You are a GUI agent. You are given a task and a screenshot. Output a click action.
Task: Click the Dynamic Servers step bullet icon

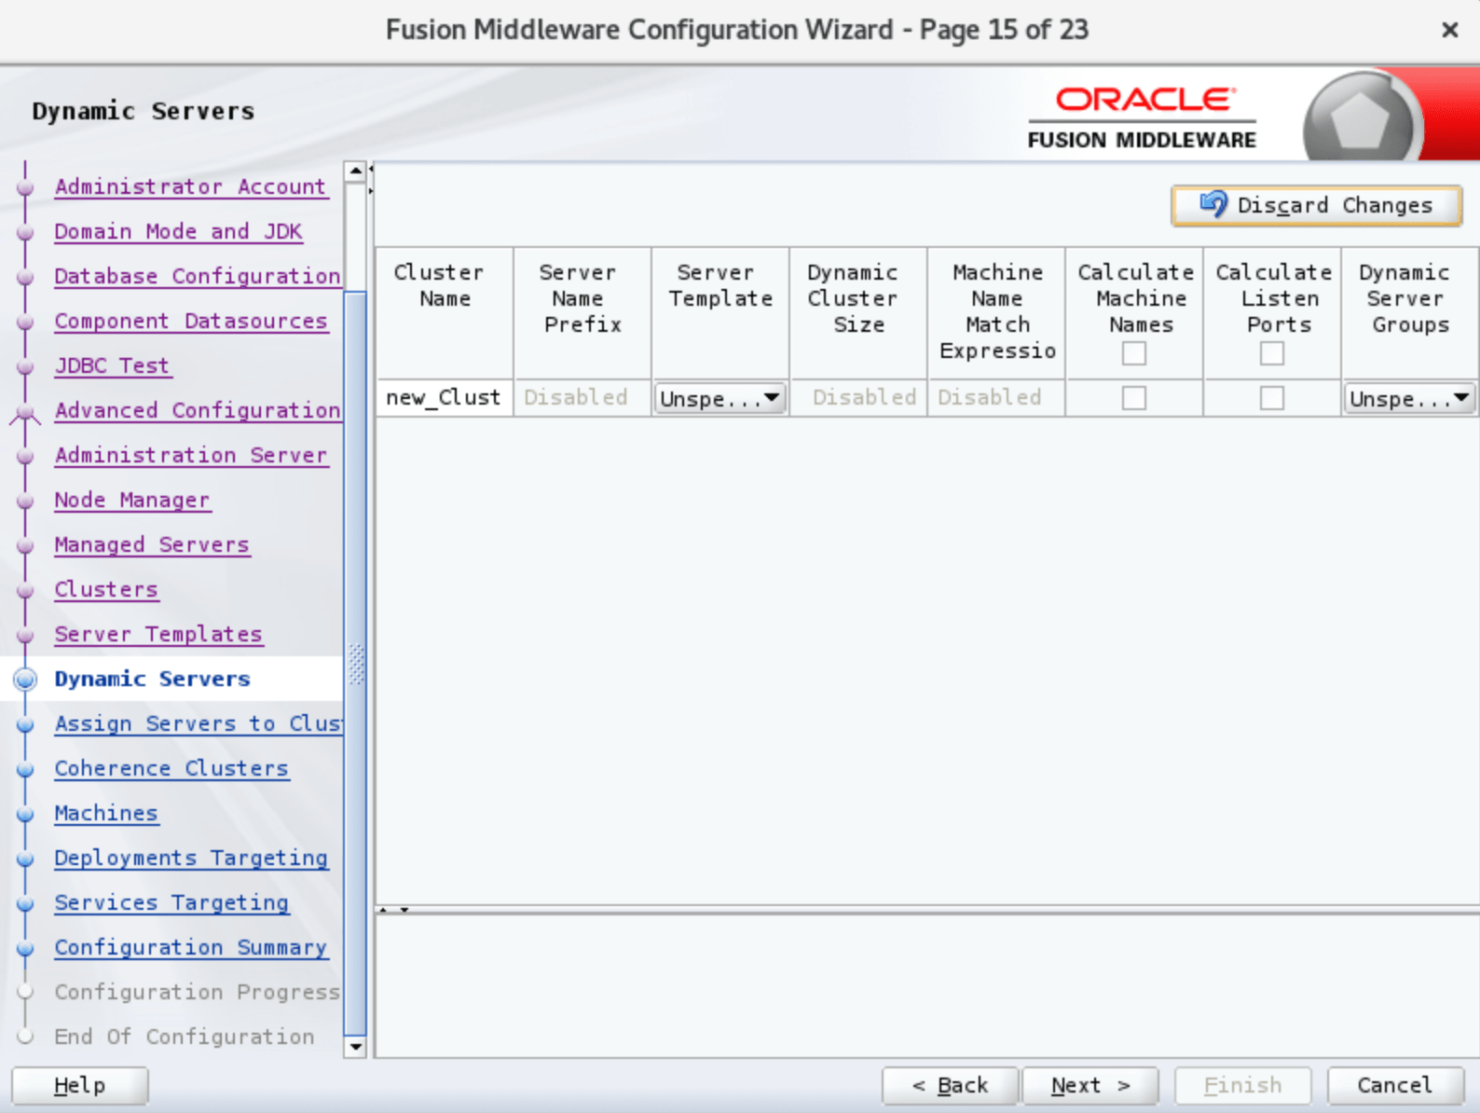point(26,680)
